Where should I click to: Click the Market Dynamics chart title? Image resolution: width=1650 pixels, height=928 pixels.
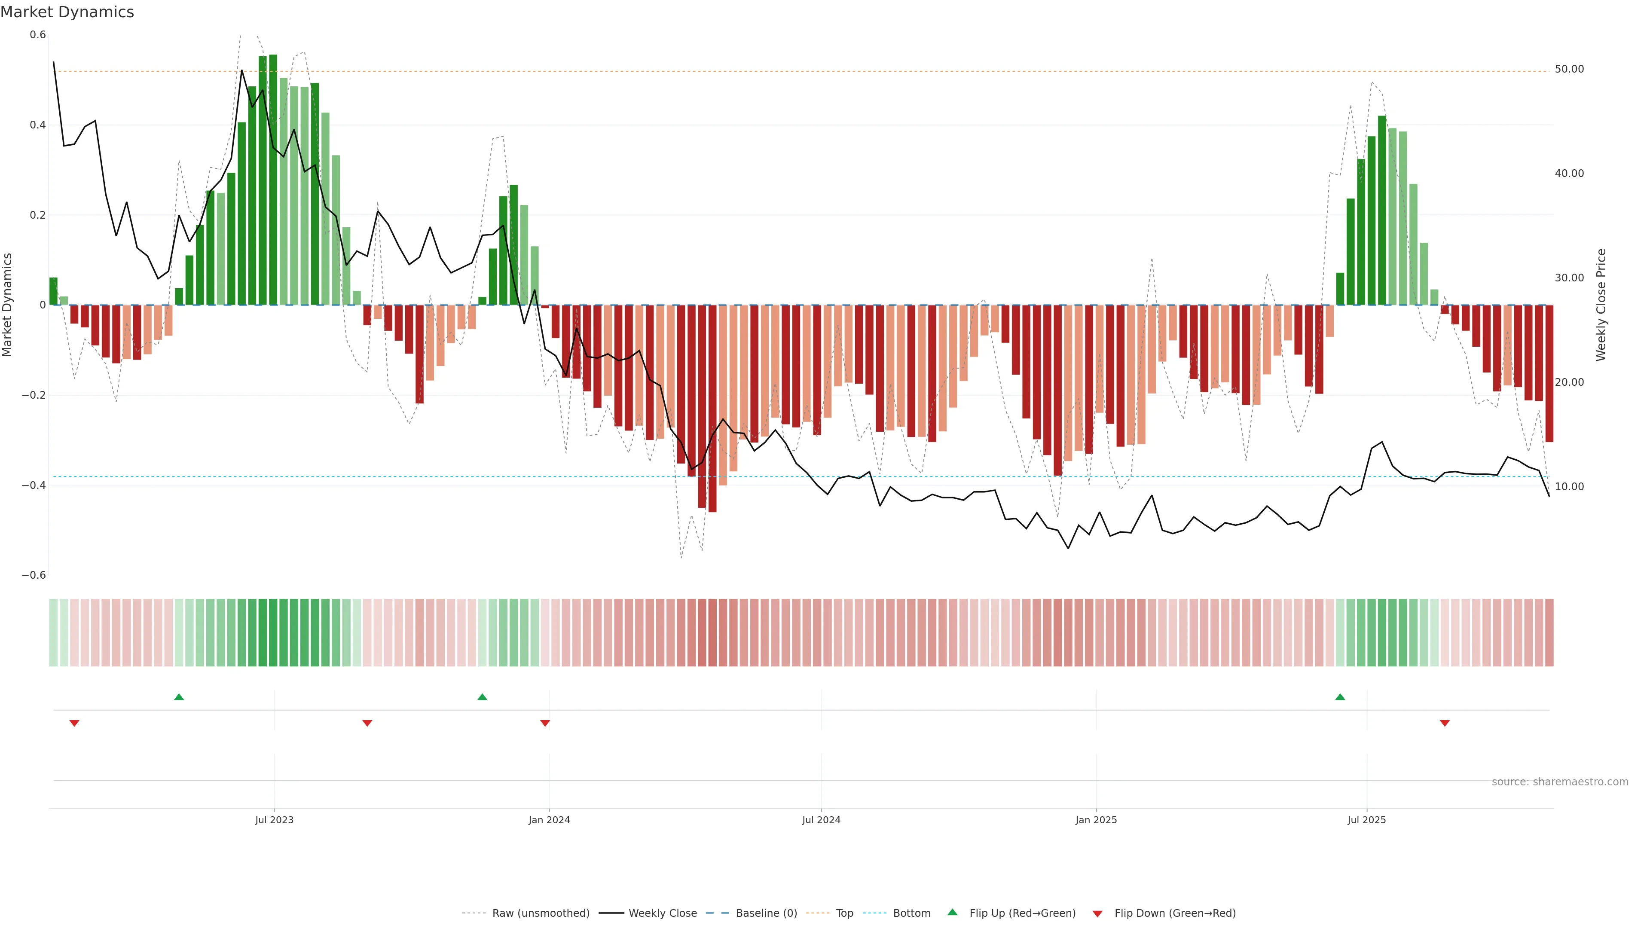click(67, 12)
